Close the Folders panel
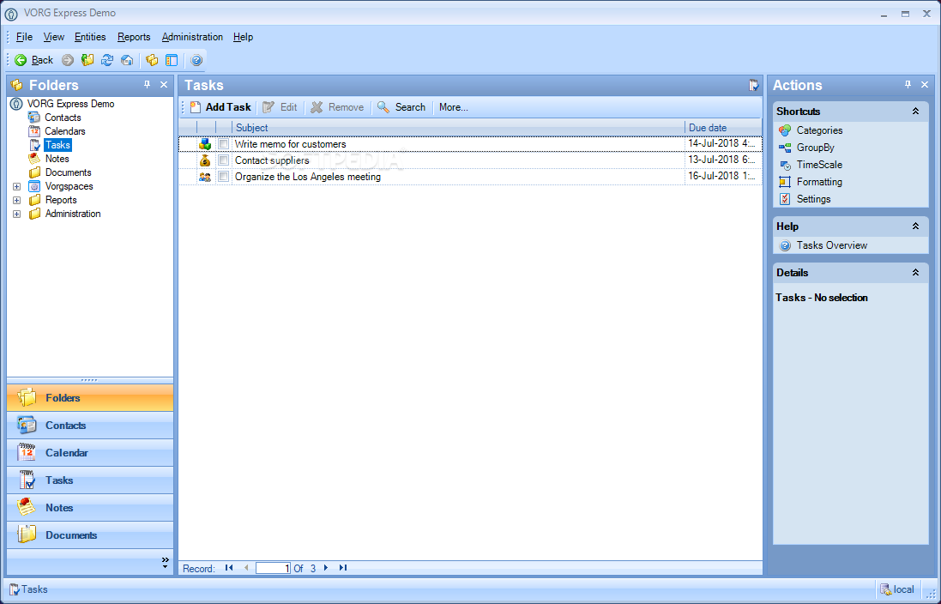Screen dimensions: 941x604 [164, 85]
